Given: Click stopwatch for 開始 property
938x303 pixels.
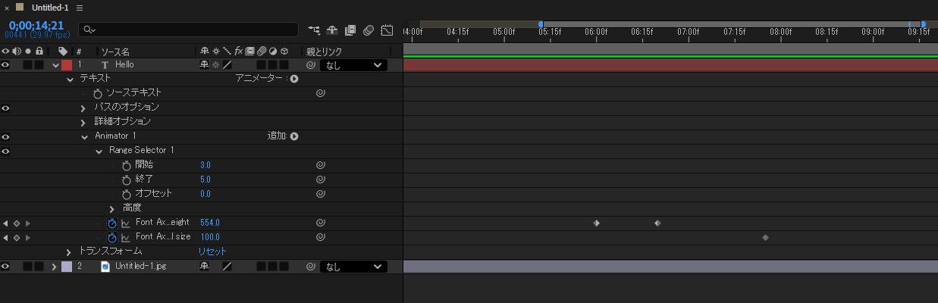Looking at the screenshot, I should click(126, 165).
